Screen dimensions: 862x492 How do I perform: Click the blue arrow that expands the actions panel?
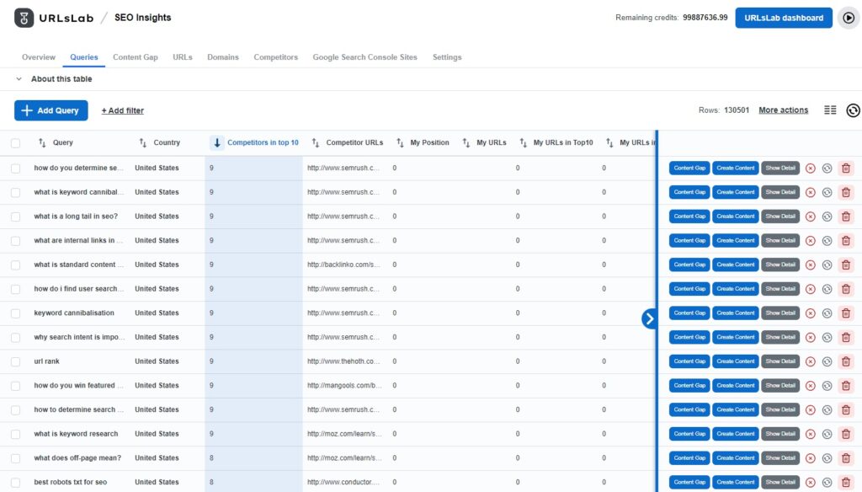[649, 318]
